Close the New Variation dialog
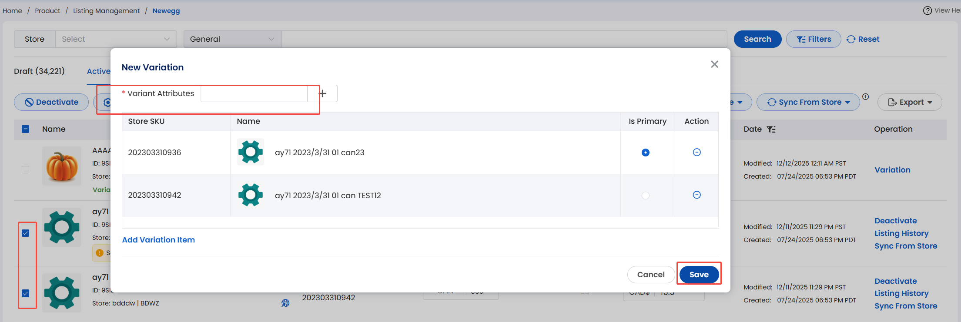This screenshot has width=961, height=322. click(714, 64)
